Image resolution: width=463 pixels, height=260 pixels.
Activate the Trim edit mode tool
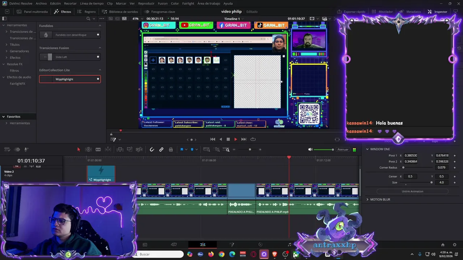[88, 149]
